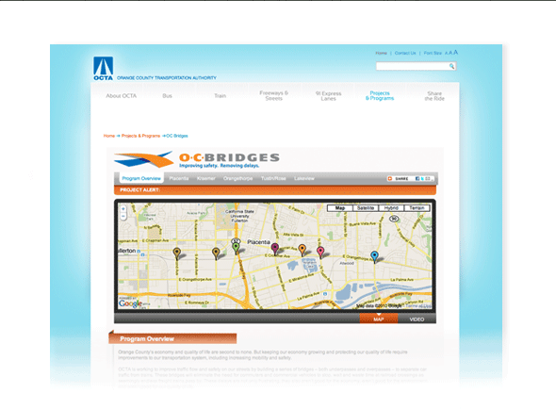Click the Google logo on the map
Image resolution: width=556 pixels, height=409 pixels.
(x=130, y=303)
